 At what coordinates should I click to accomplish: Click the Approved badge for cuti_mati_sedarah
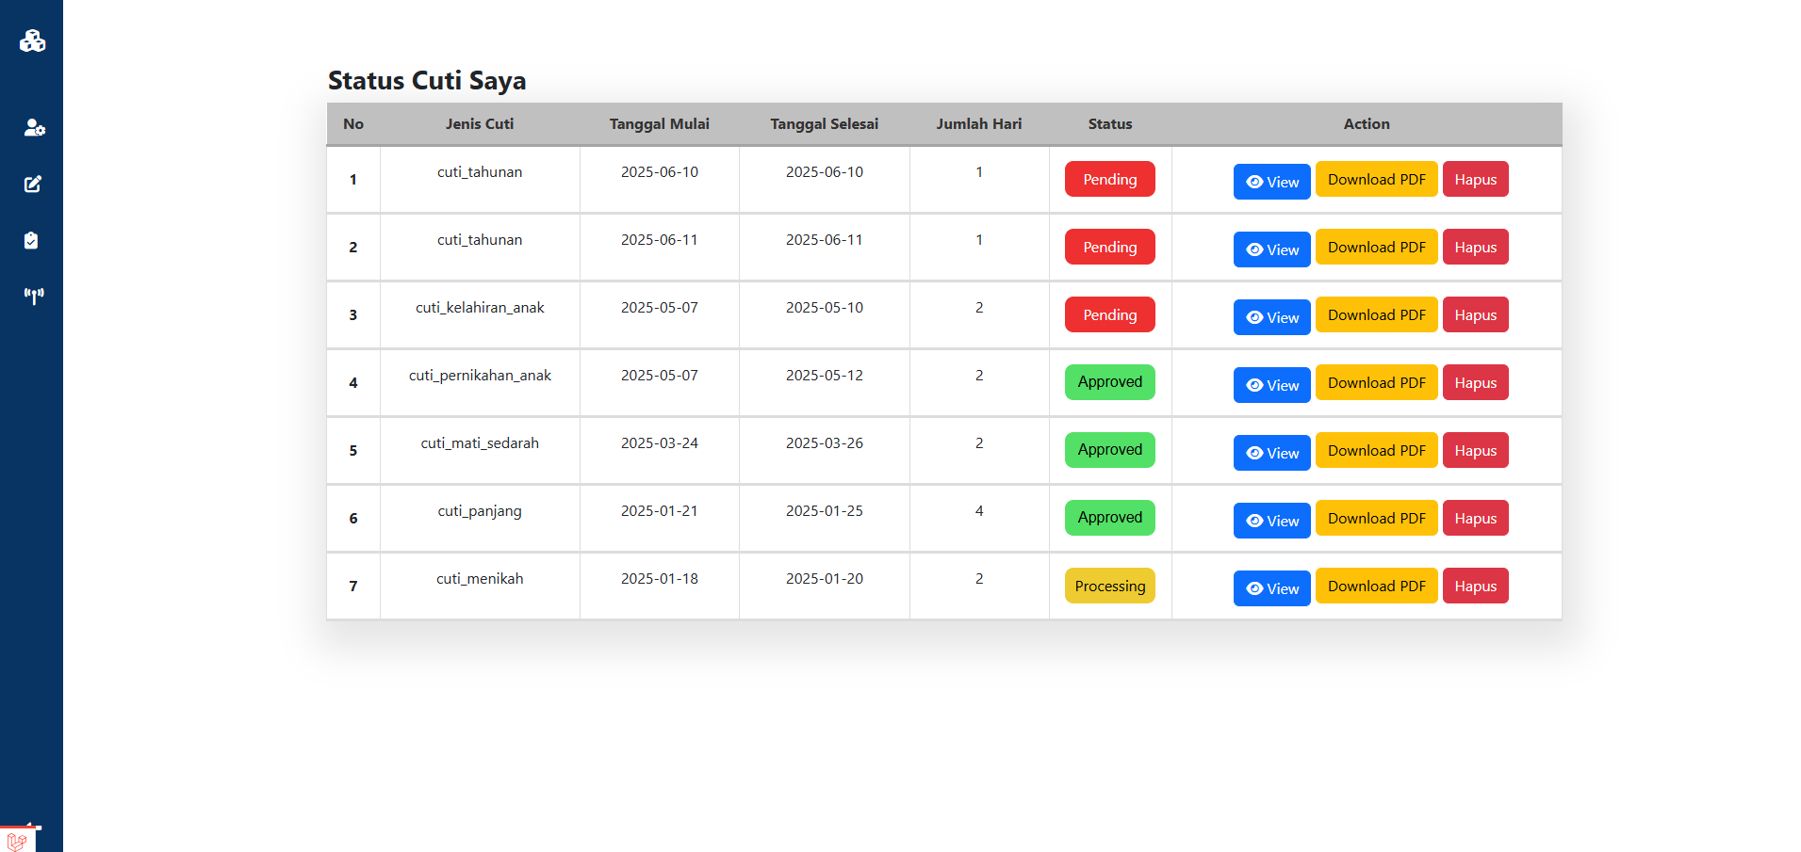click(x=1109, y=450)
